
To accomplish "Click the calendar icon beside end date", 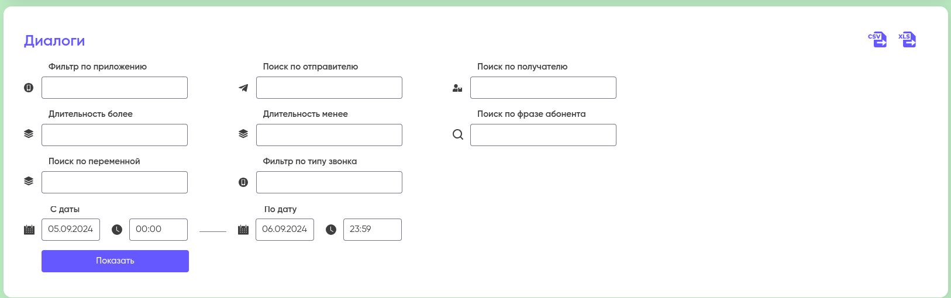I will point(243,230).
